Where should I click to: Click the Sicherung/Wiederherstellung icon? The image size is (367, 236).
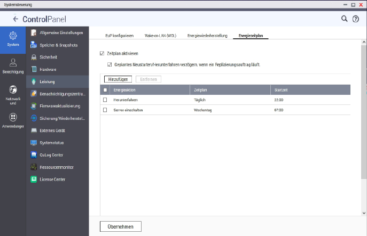[x=34, y=118]
